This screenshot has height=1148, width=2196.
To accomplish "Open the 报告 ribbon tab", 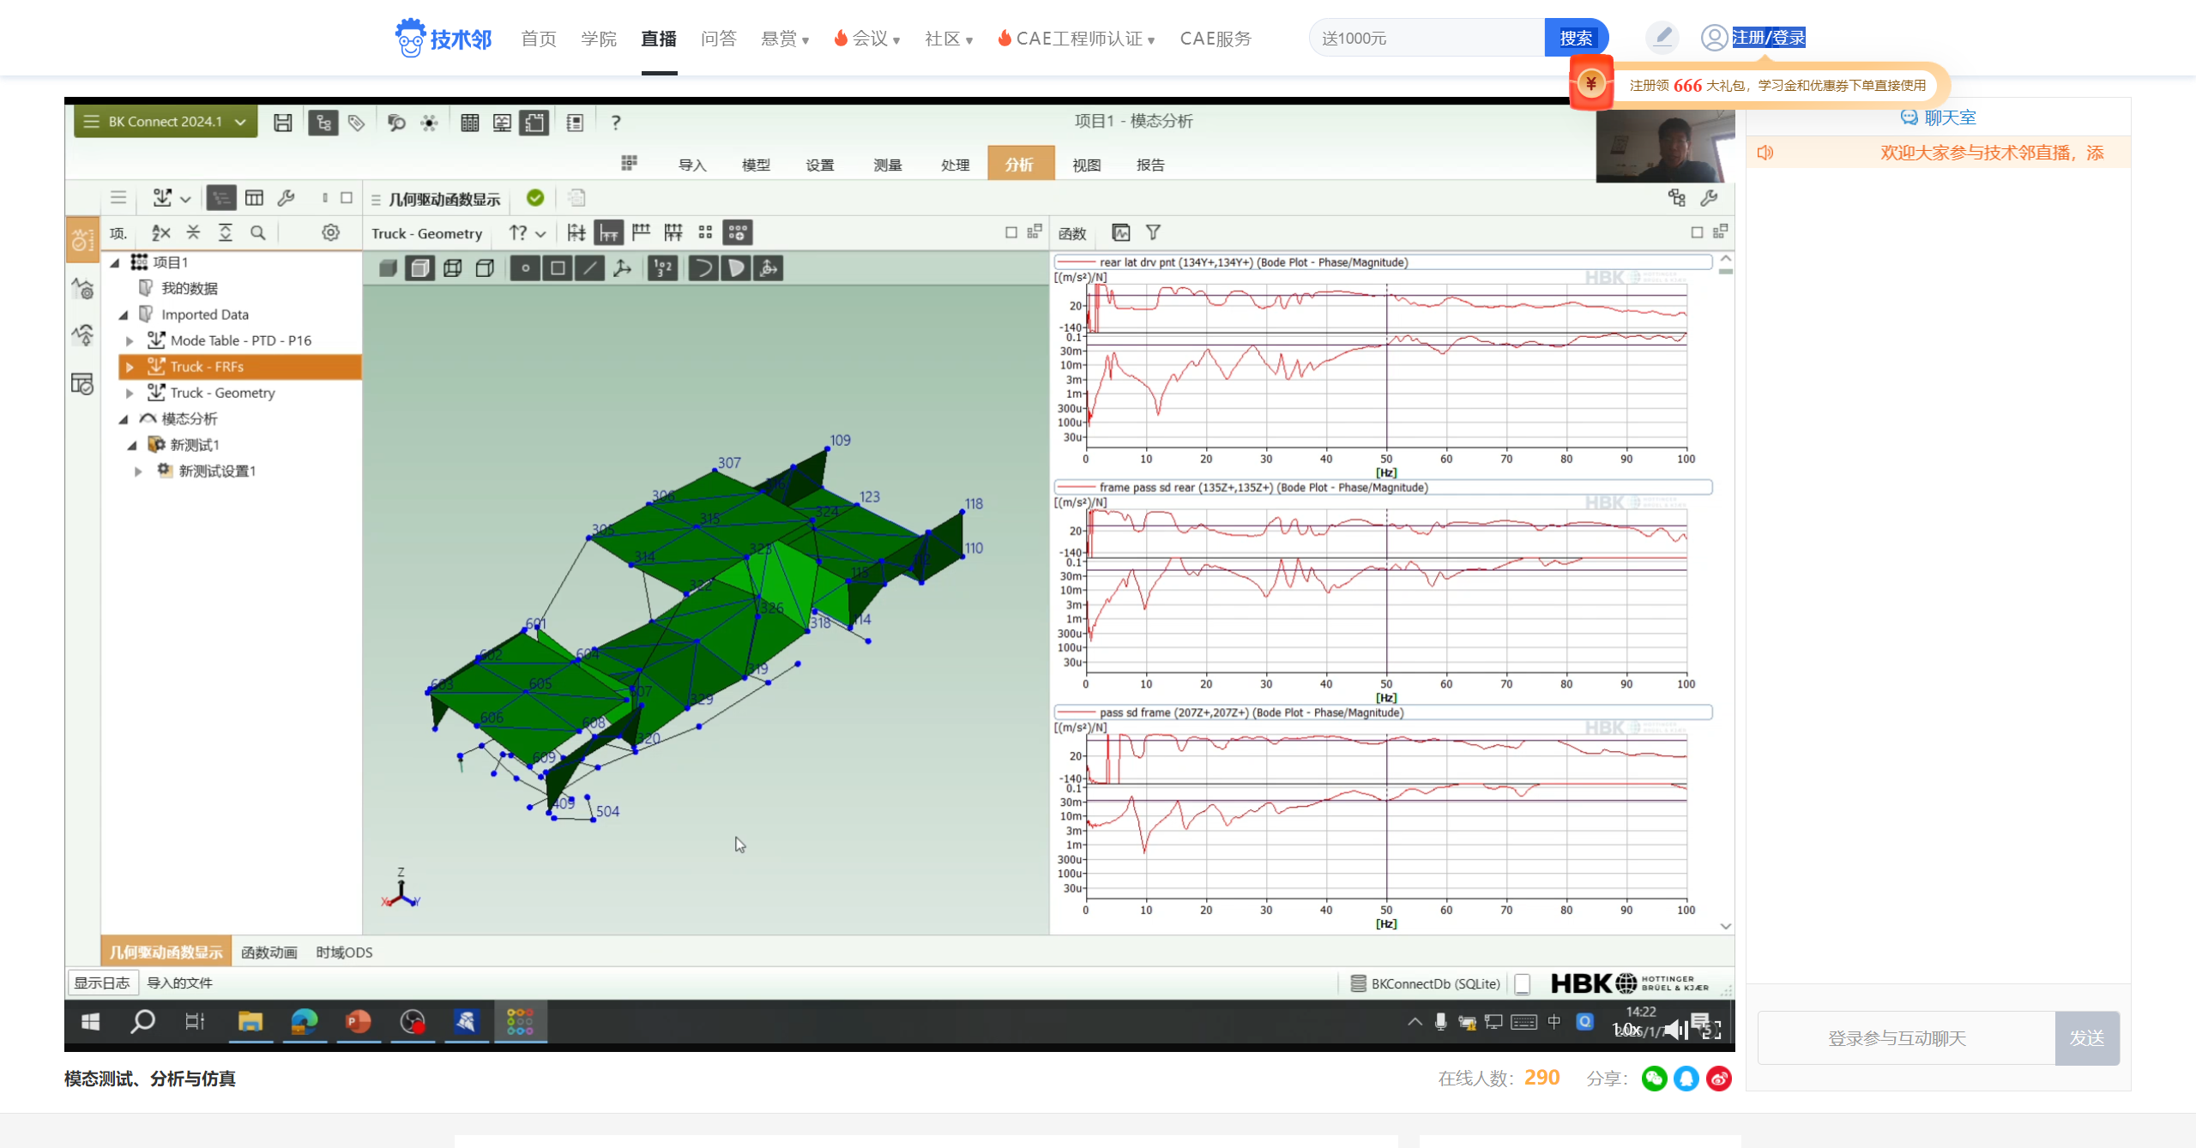I will [x=1149, y=165].
